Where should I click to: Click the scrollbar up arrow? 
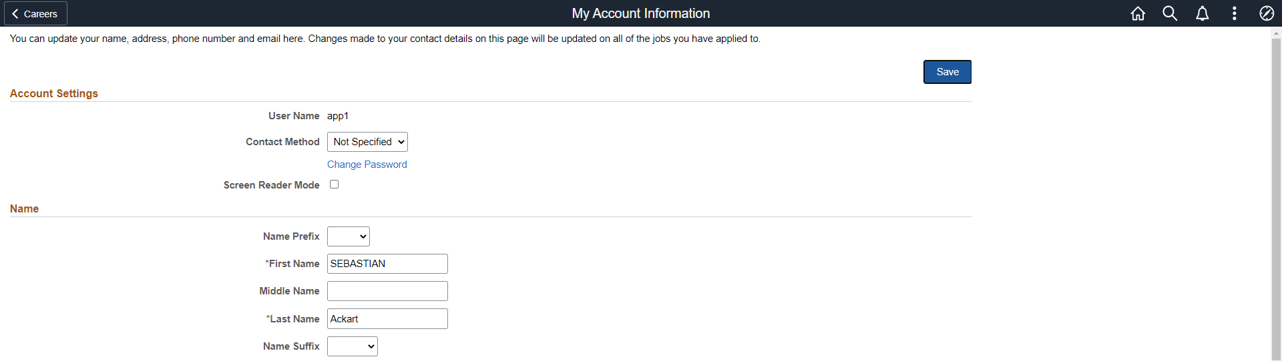click(1276, 33)
